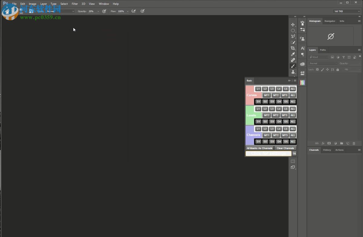Select the Move tool
Viewport: 363px width, 237px height.
tap(293, 25)
